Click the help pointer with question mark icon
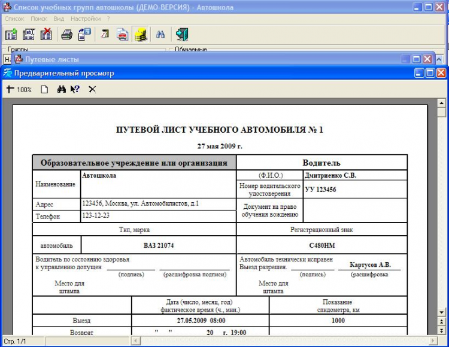 75,90
